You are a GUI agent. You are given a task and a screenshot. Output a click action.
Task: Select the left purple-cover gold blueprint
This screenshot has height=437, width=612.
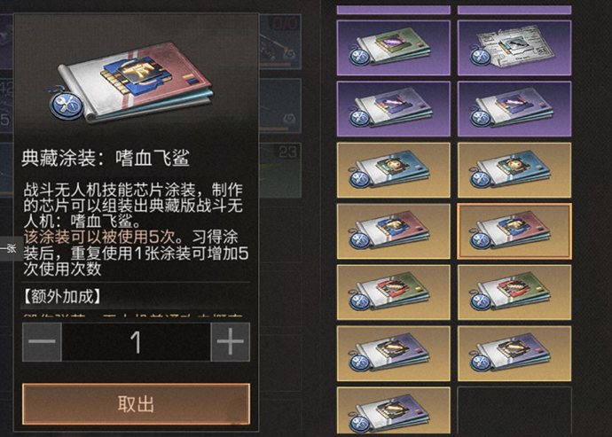pyautogui.click(x=394, y=354)
